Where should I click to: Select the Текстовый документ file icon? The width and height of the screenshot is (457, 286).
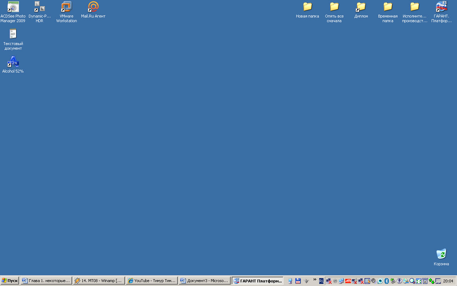(13, 34)
